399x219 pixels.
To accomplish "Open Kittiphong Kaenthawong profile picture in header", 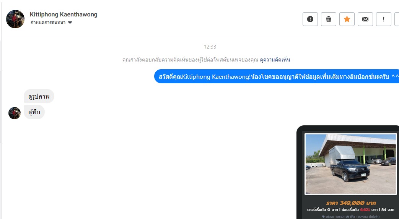I will click(15, 19).
